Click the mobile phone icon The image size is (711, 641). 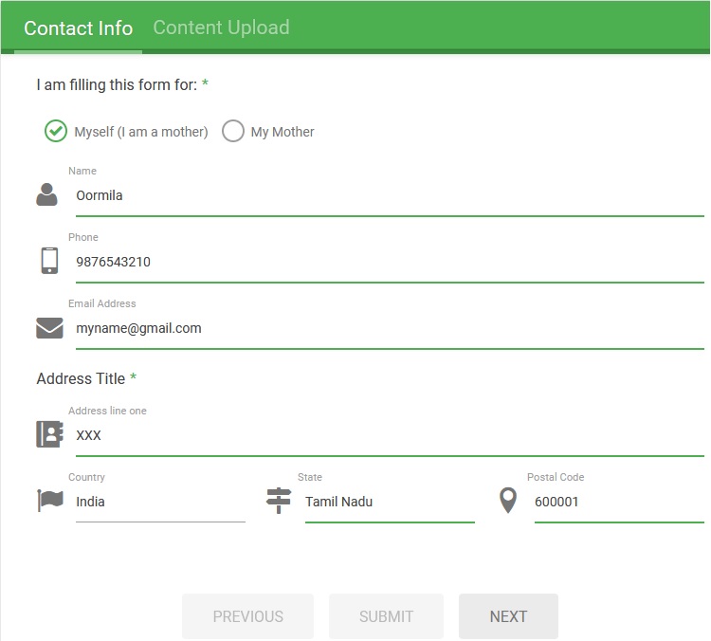49,261
